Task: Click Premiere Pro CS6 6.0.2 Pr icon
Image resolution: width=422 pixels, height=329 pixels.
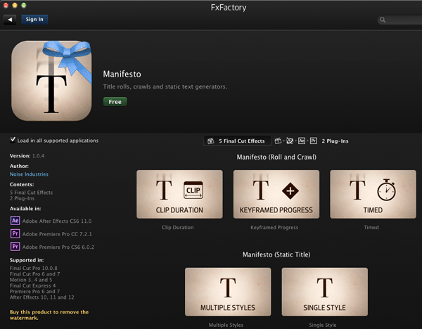Action: [15, 247]
